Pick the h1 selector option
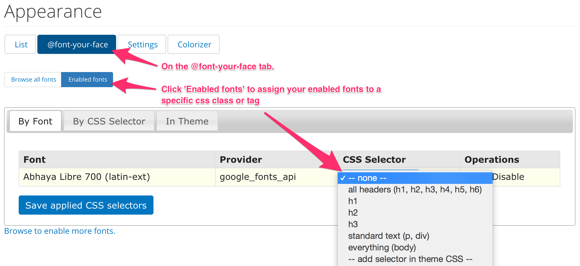 [x=415, y=201]
